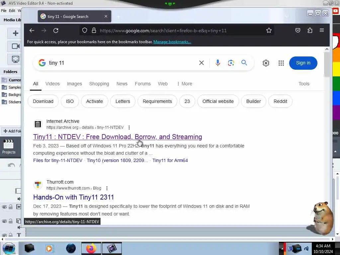Open the Firefox extensions puzzle icon

[310, 30]
